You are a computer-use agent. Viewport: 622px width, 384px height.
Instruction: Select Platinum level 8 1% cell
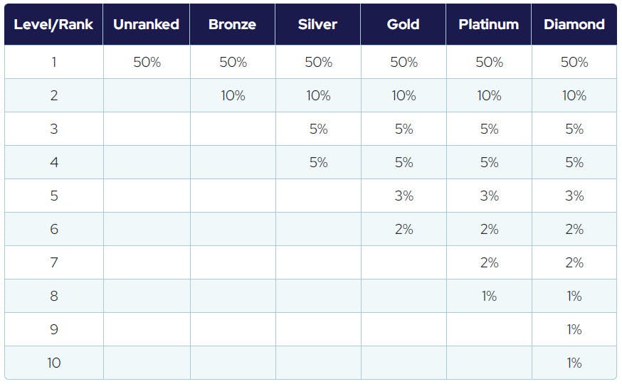(x=489, y=296)
